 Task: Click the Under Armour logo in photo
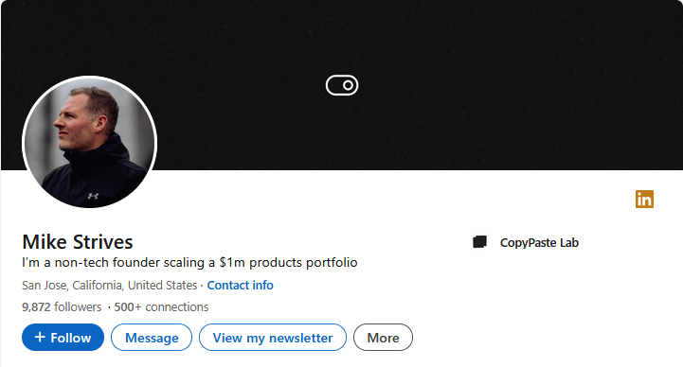coord(93,196)
